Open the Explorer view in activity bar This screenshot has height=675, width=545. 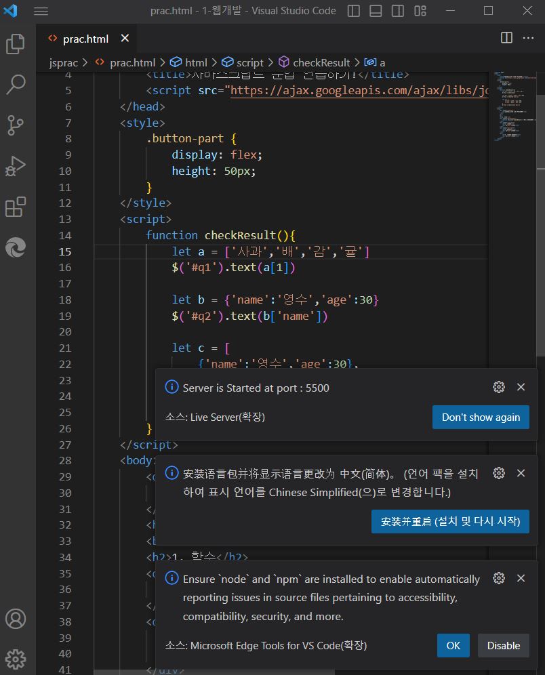[16, 44]
